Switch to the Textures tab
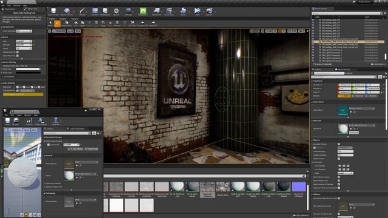388x218 pixels. 75,19
